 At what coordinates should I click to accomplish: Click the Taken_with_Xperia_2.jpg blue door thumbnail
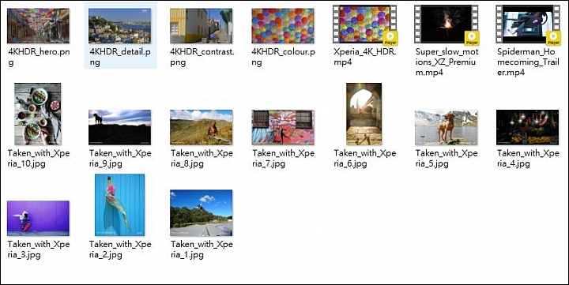click(x=120, y=204)
